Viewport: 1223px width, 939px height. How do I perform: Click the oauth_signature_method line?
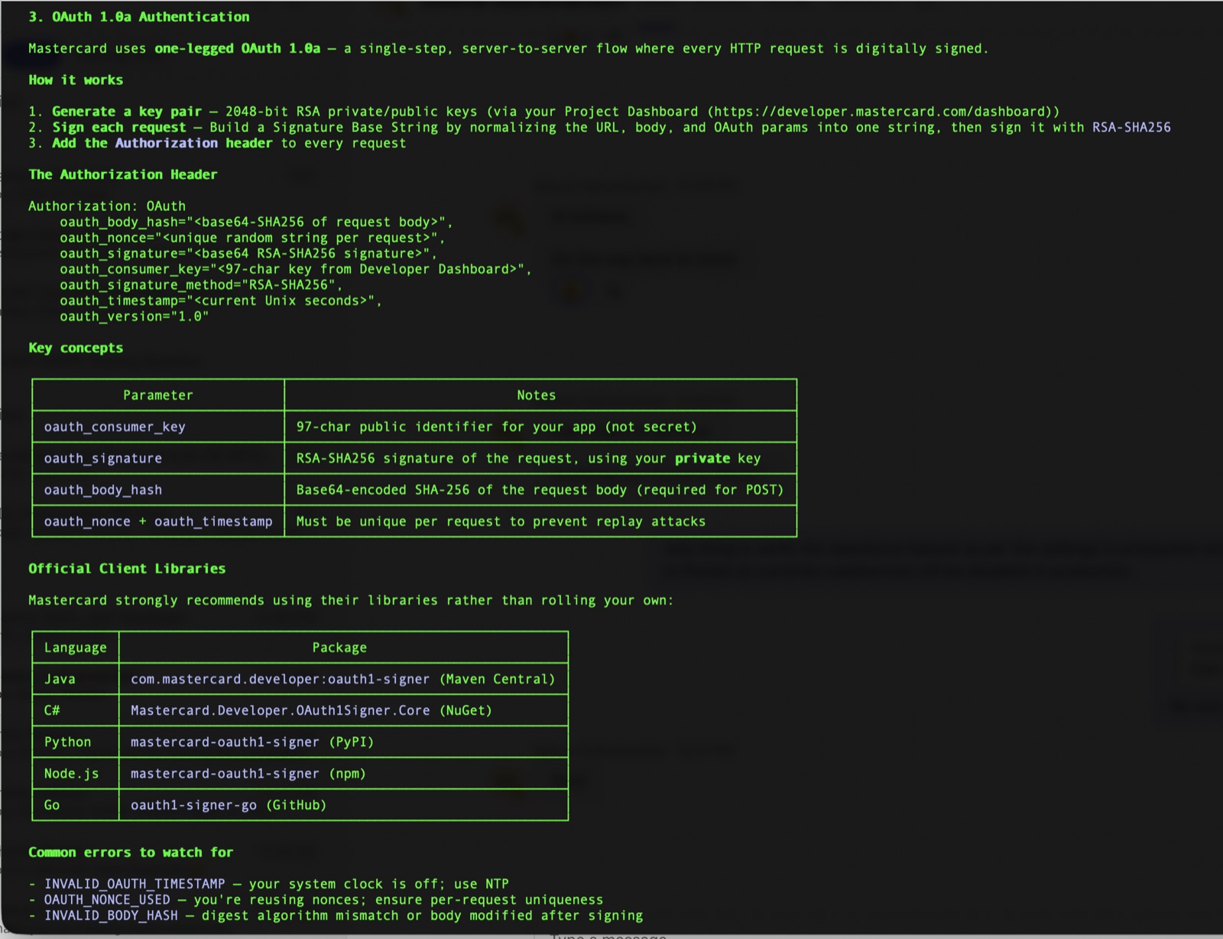(x=201, y=285)
